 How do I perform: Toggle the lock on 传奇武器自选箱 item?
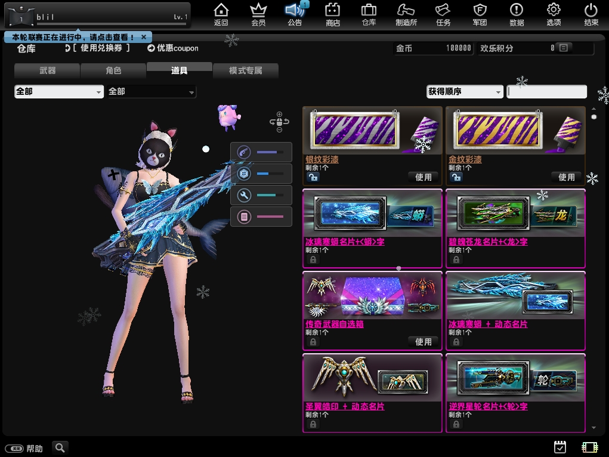coord(313,342)
